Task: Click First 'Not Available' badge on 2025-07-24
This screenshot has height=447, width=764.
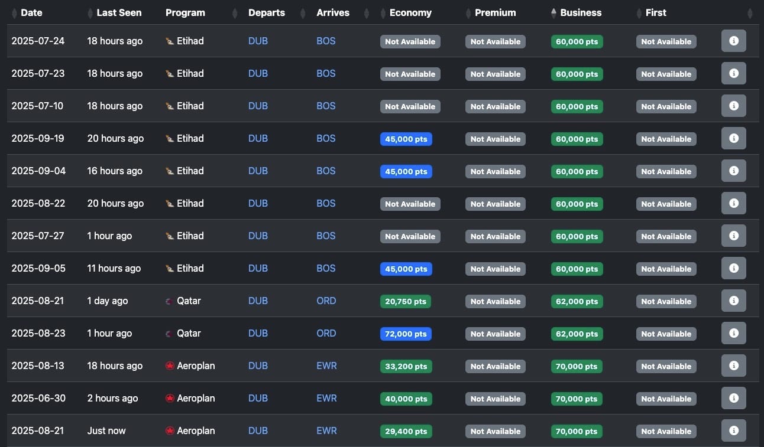Action: 666,42
